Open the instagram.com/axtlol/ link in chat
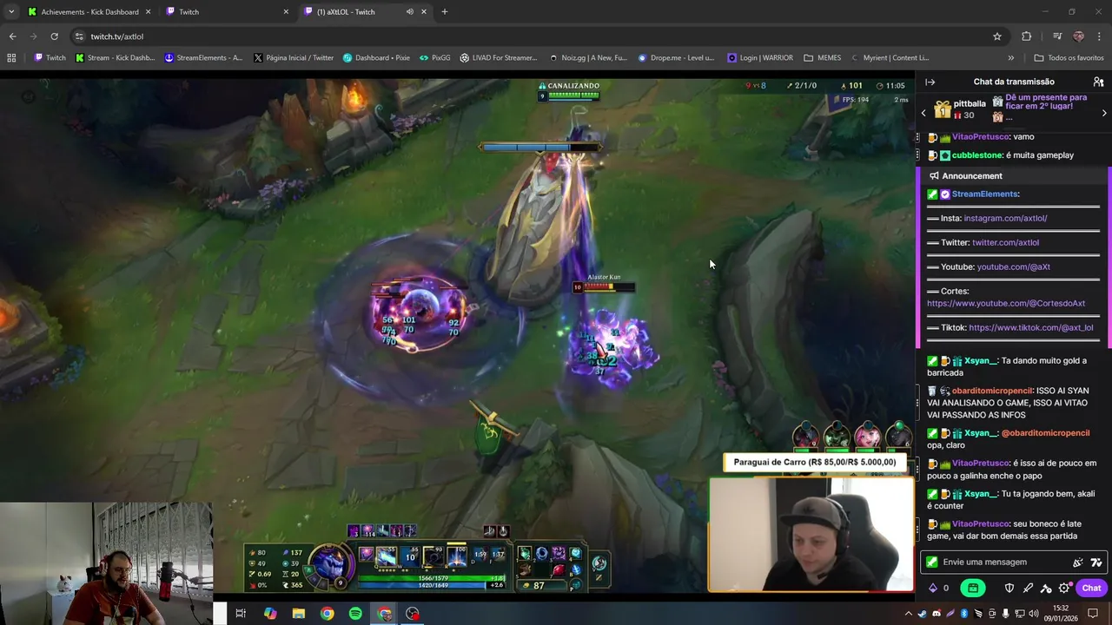Screen dimensions: 1112x625 [1005, 218]
